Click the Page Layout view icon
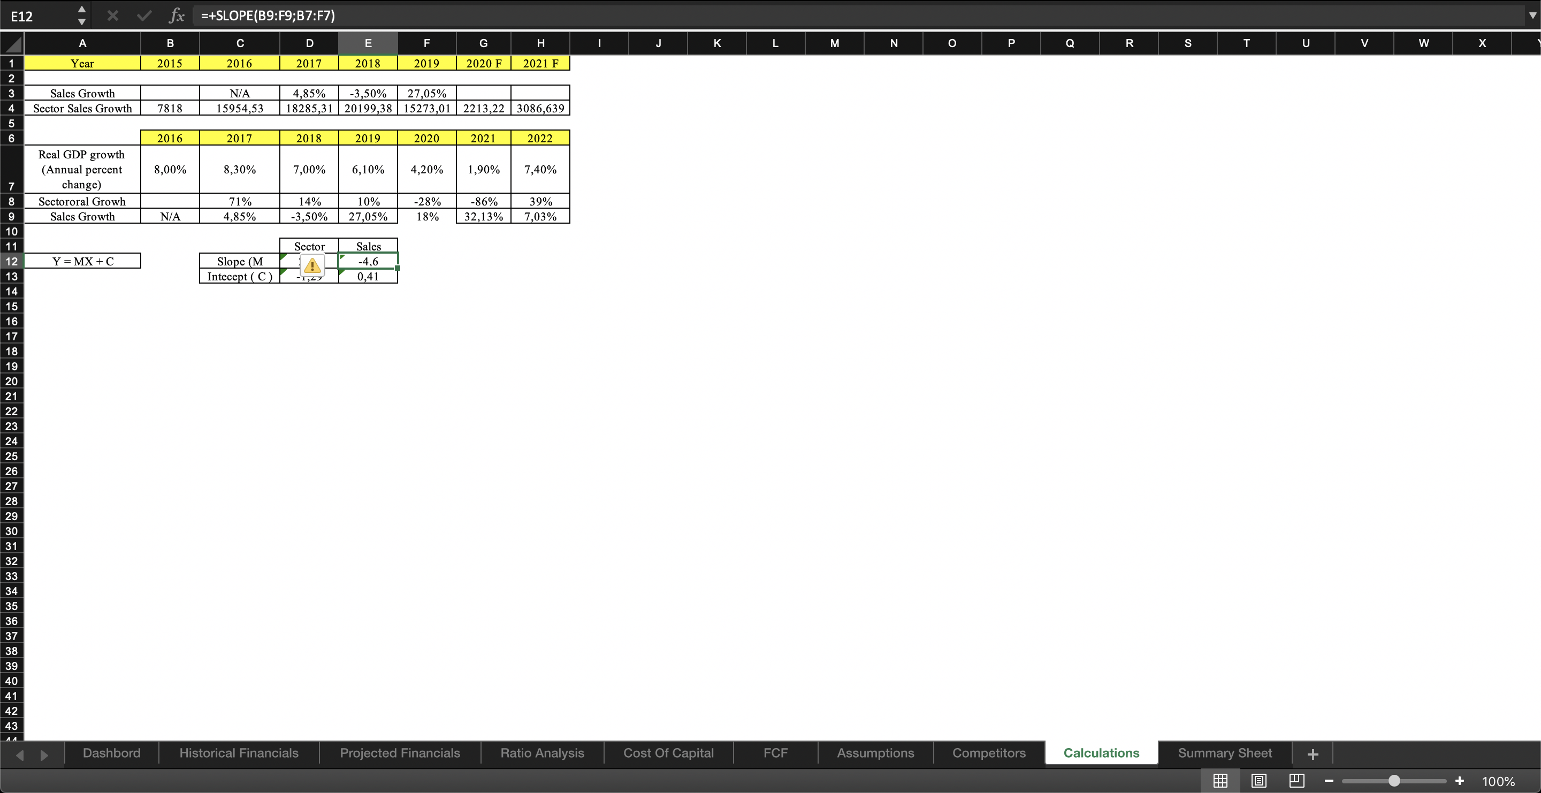The image size is (1541, 793). 1258,781
